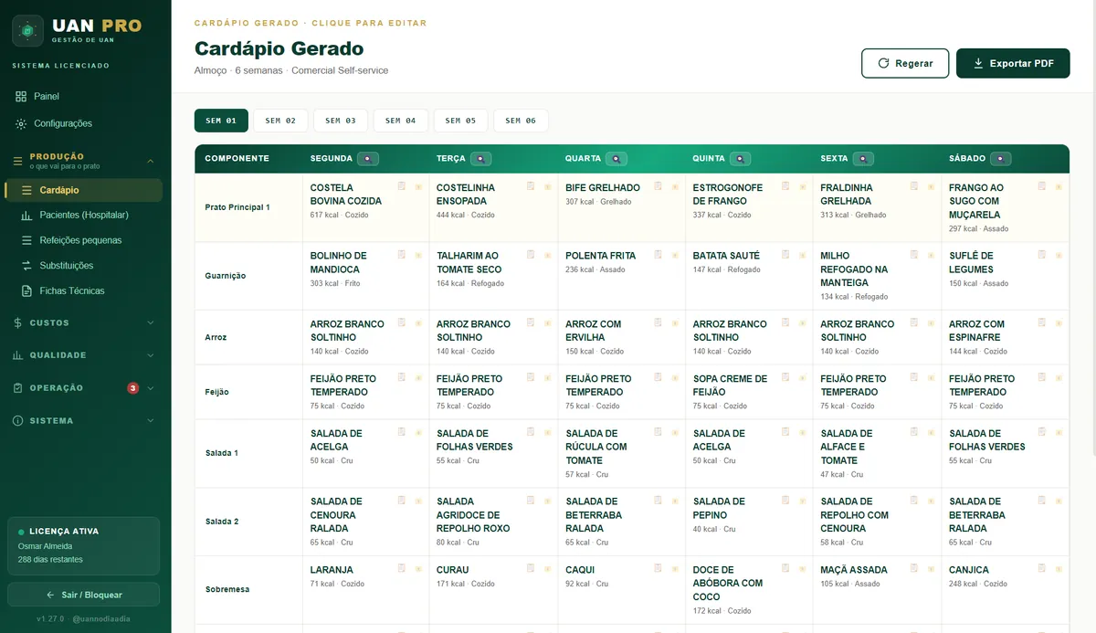Viewport: 1096px width, 633px height.
Task: Export the menu with Exportar PDF
Action: coord(1013,63)
